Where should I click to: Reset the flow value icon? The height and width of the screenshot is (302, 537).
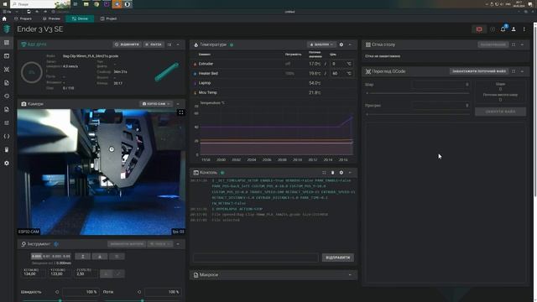tap(139, 292)
